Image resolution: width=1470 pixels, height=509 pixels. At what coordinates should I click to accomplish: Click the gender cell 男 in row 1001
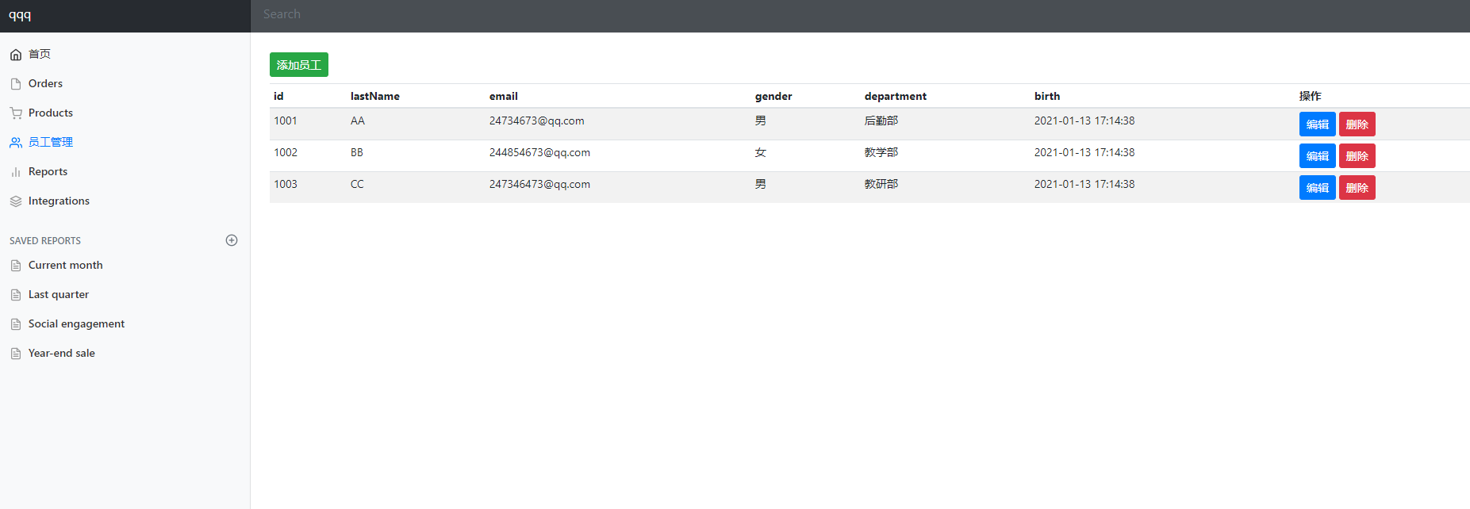761,121
